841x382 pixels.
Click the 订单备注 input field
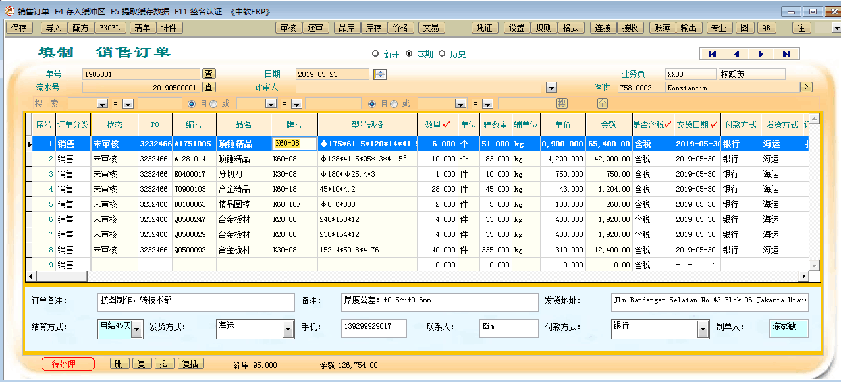pyautogui.click(x=196, y=302)
